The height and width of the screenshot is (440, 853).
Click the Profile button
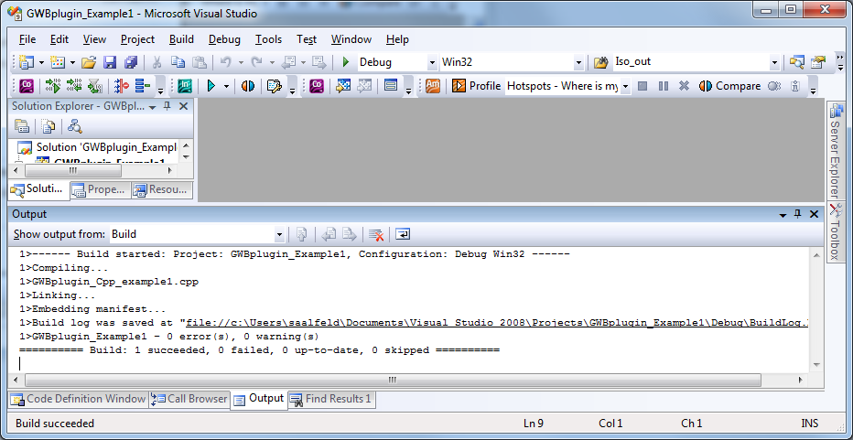(477, 86)
